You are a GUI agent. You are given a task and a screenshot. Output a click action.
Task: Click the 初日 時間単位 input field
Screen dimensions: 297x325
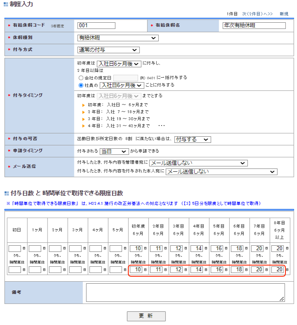(x=15, y=270)
